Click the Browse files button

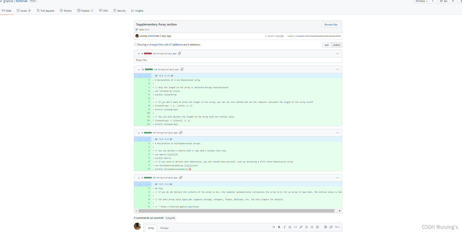coord(331,25)
